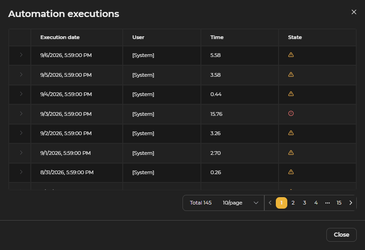This screenshot has height=250, width=365.
Task: Go to page 3
Action: coord(304,203)
